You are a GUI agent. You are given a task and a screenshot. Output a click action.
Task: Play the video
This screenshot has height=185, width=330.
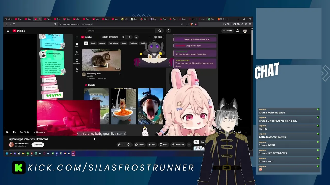click(x=7, y=132)
